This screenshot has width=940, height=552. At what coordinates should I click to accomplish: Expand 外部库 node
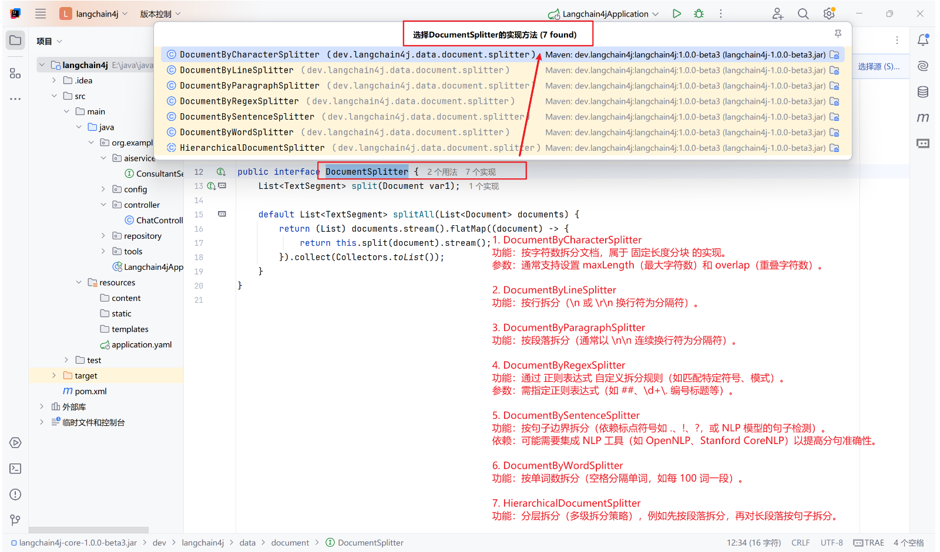(42, 407)
